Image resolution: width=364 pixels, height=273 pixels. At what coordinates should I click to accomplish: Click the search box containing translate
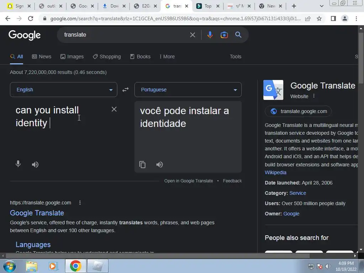(x=125, y=35)
